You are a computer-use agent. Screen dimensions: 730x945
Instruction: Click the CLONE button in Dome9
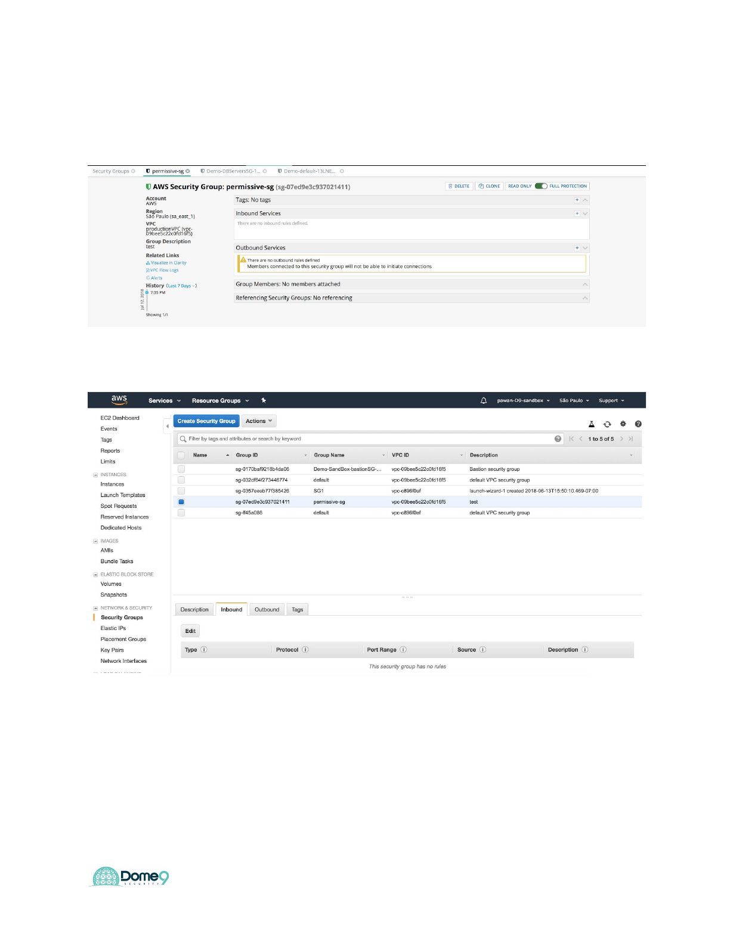(x=489, y=186)
